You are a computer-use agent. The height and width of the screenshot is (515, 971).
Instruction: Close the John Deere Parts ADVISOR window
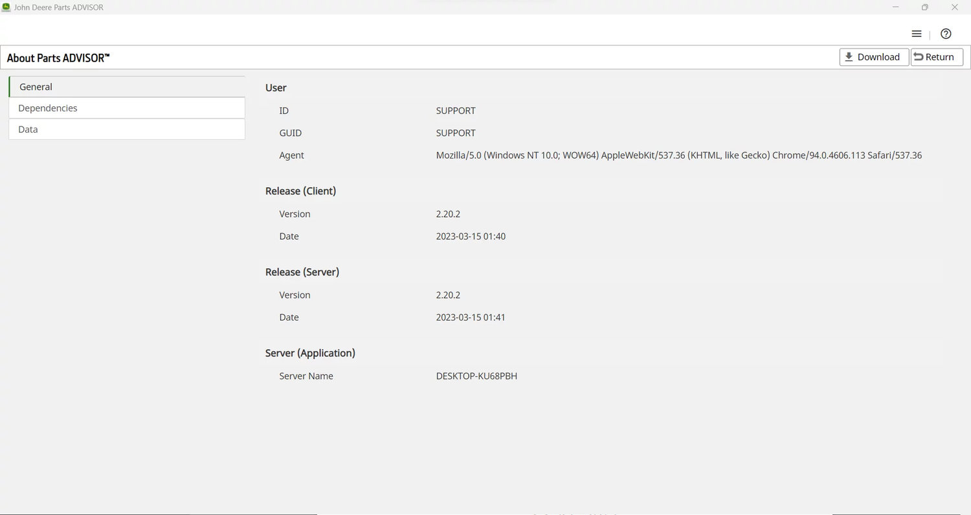[955, 7]
